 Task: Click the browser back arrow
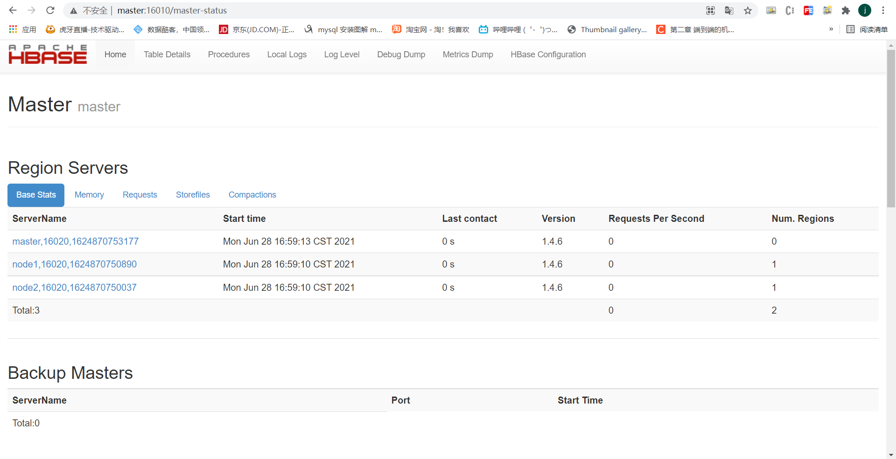coord(12,10)
